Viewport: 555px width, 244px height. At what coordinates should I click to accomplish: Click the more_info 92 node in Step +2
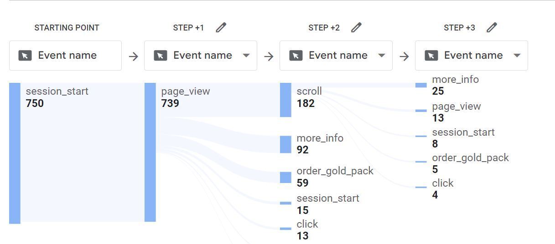pos(285,144)
